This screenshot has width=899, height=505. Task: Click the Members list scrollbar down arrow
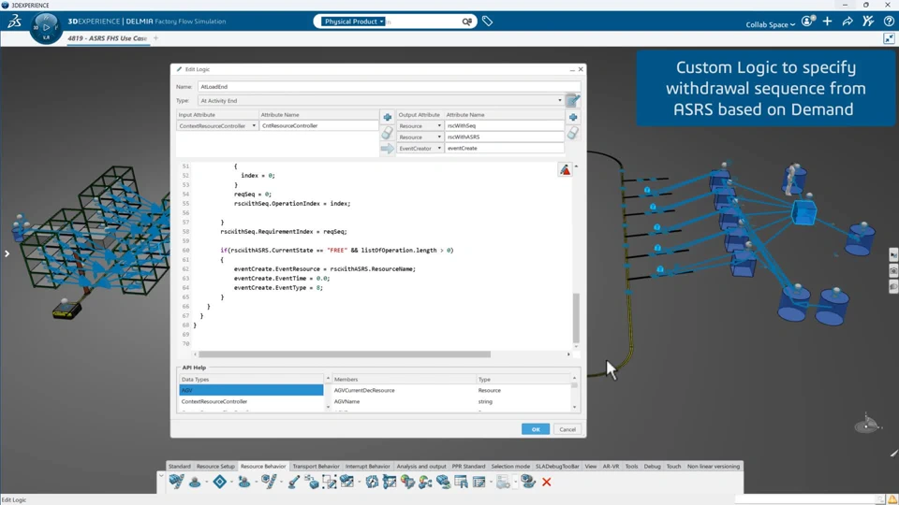(574, 408)
